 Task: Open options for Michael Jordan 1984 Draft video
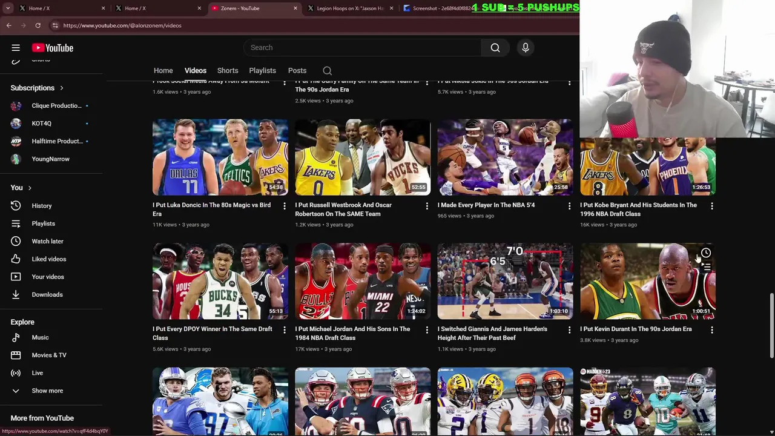[x=427, y=330]
